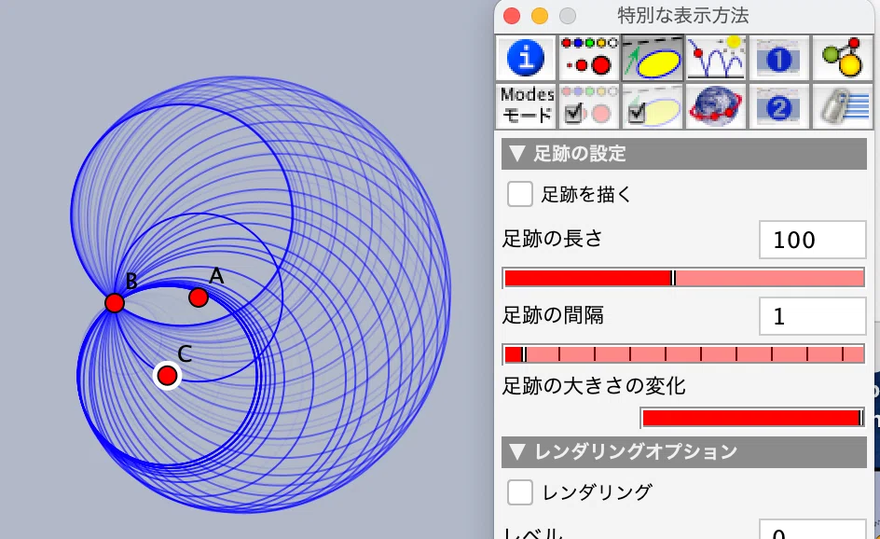
Task: Select point B in the drawing
Action: click(115, 303)
